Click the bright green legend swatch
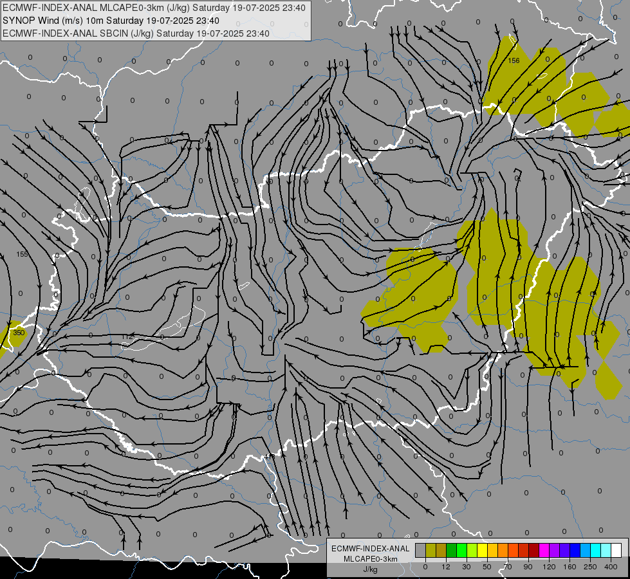 (462, 550)
